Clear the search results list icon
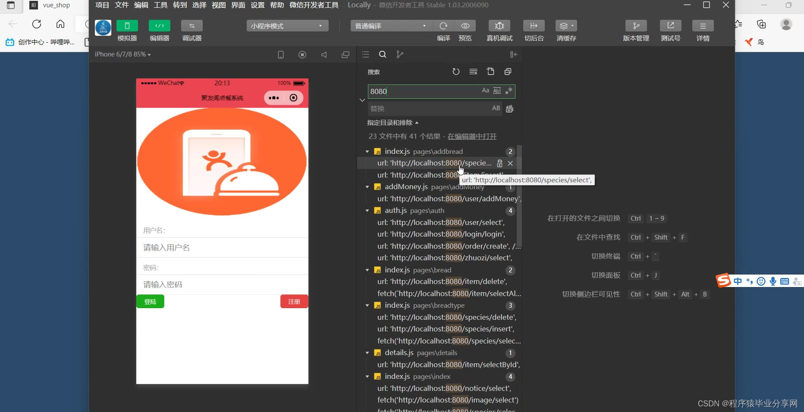Image resolution: width=804 pixels, height=412 pixels. tap(473, 72)
